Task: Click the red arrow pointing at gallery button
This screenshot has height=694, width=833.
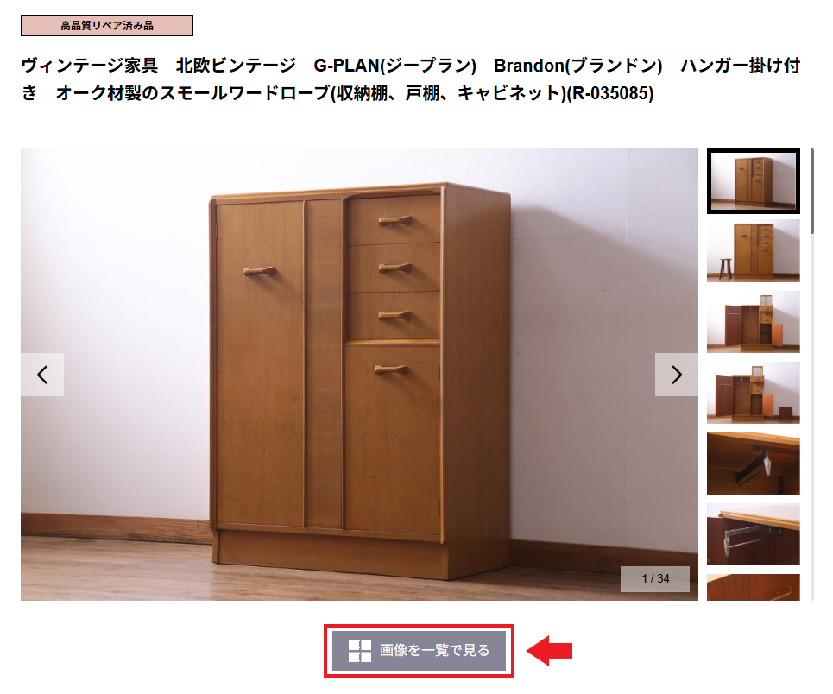Action: 549,651
